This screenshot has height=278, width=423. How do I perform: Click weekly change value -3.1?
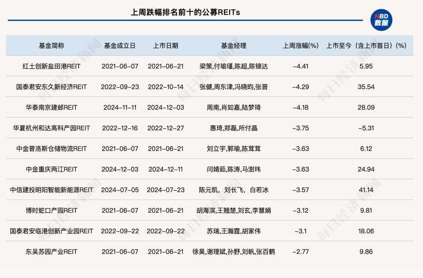click(x=300, y=231)
